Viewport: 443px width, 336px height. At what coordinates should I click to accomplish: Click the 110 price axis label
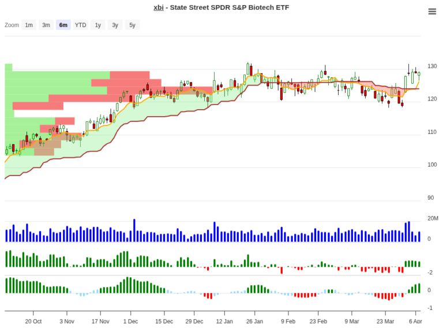point(432,132)
